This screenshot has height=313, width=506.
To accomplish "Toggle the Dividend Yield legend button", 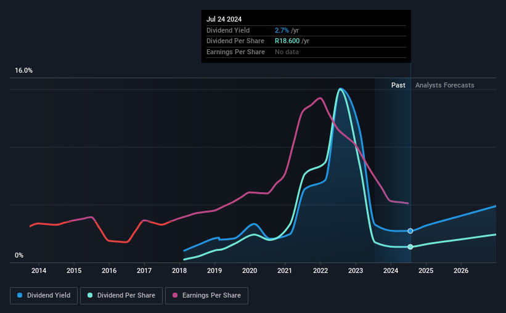I will tap(44, 296).
